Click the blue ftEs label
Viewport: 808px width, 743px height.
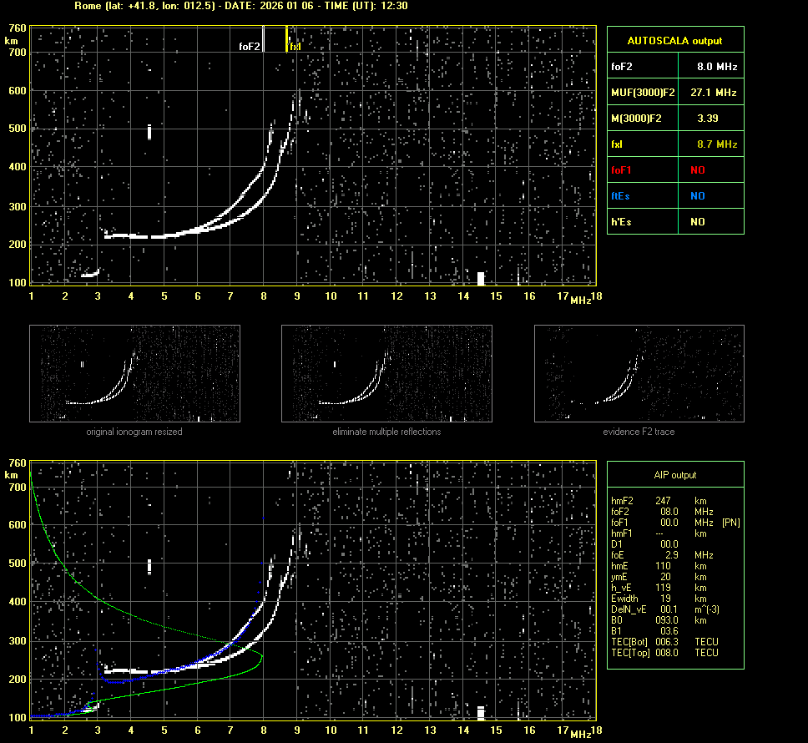pyautogui.click(x=620, y=196)
